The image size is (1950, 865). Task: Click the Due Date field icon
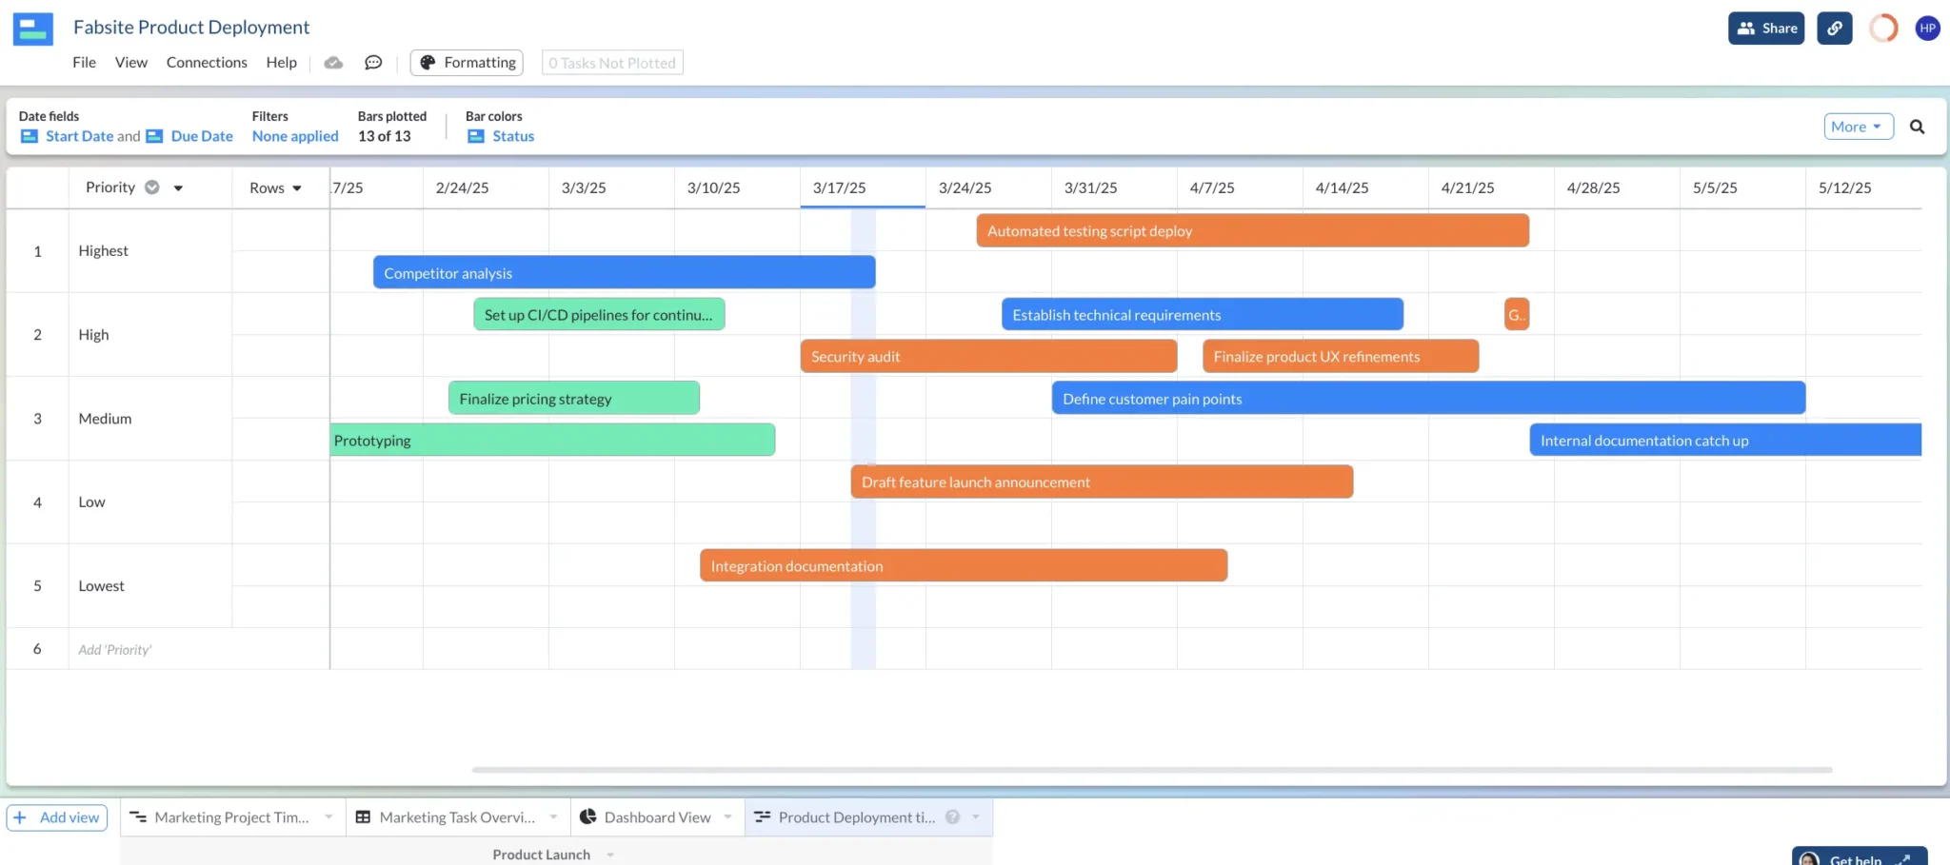click(154, 136)
